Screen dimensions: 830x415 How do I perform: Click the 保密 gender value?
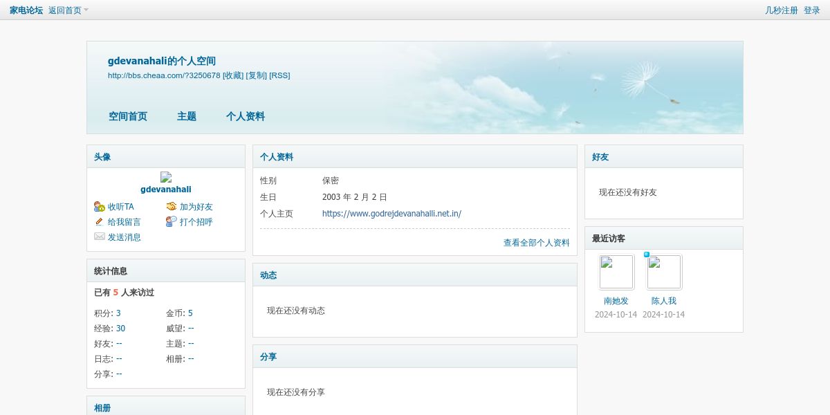331,181
